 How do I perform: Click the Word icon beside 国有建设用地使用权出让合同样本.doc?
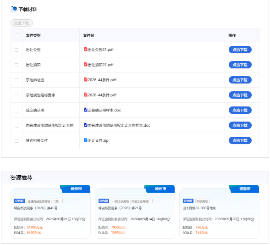(x=86, y=125)
